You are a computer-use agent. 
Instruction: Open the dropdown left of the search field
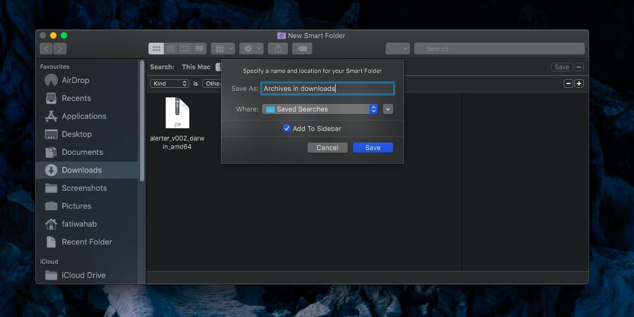(398, 49)
